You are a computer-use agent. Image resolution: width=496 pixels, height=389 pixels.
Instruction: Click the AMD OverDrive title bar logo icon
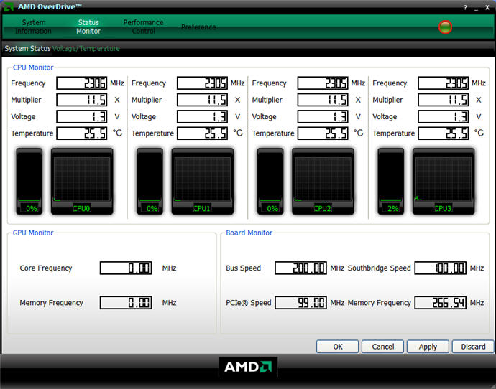coord(9,6)
